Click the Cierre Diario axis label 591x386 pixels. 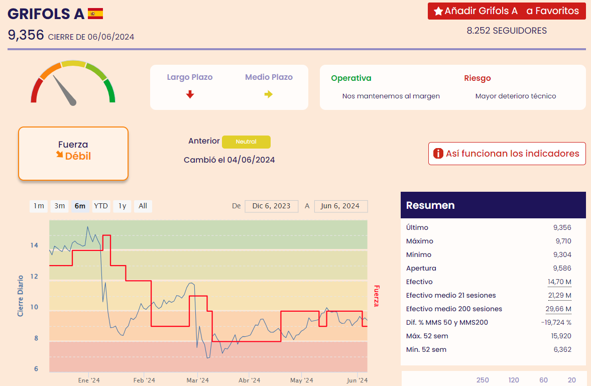[21, 296]
